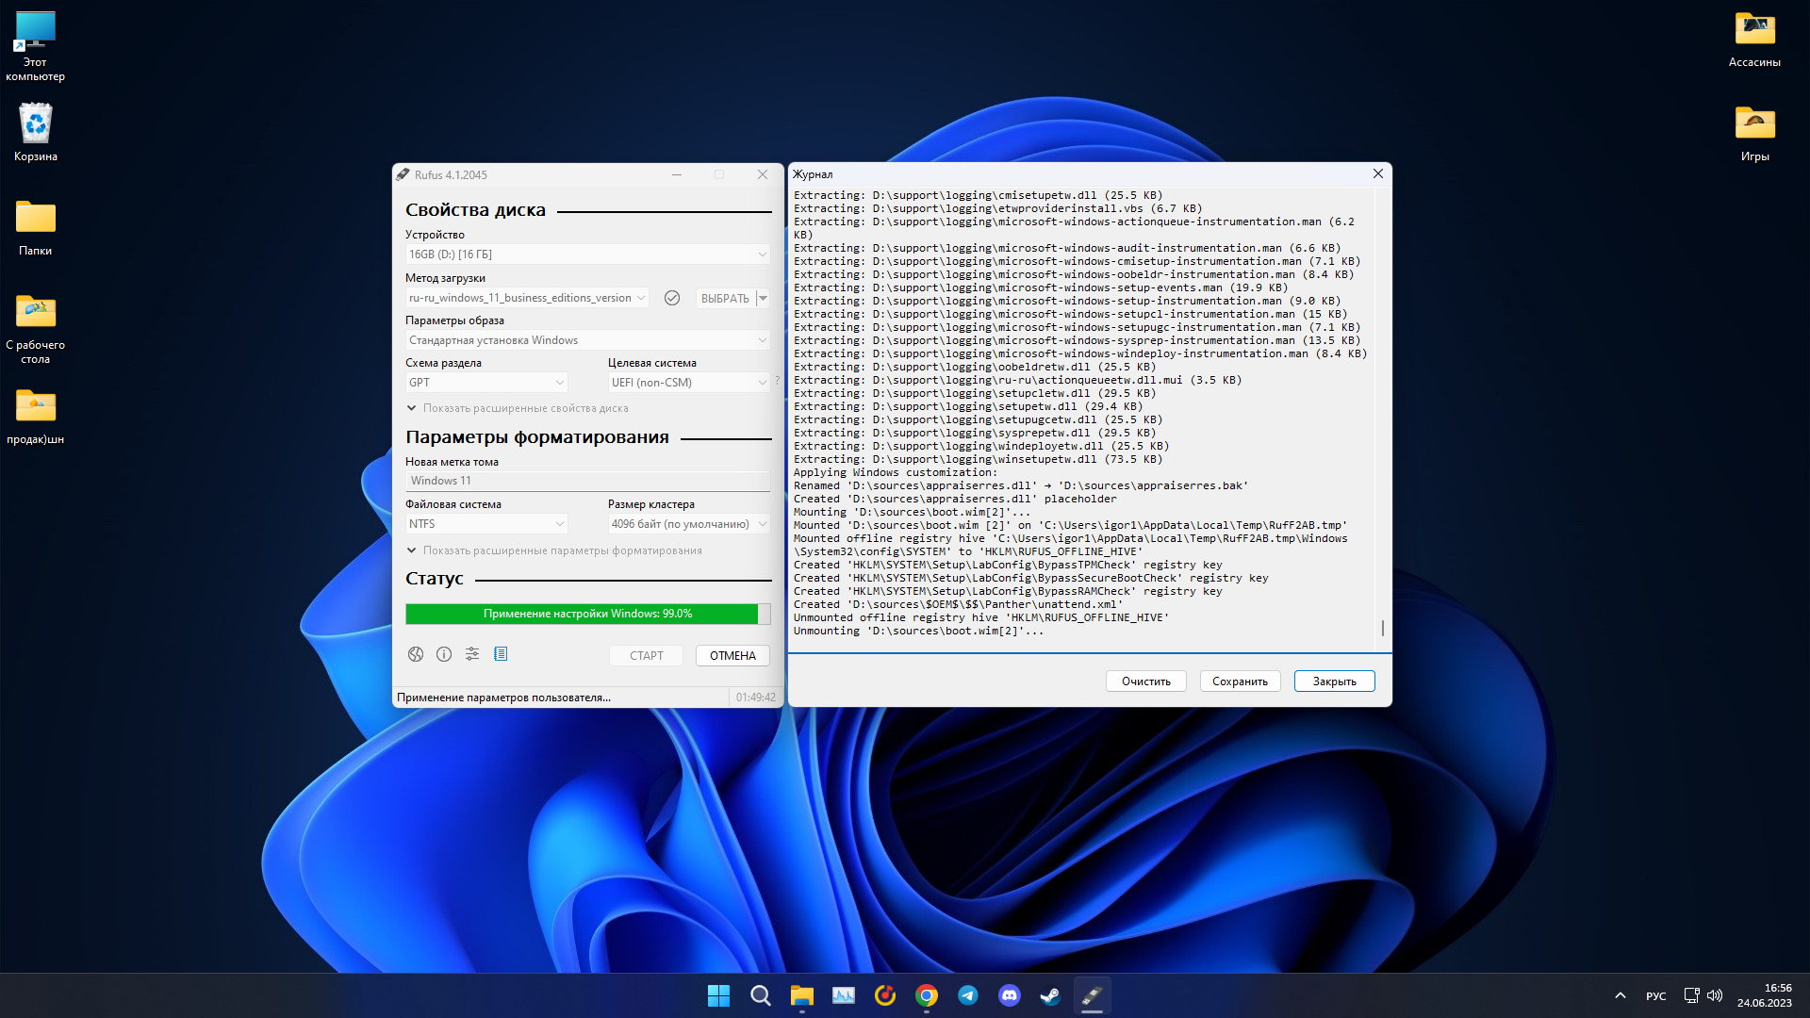Click 'Сохранить' to save the log
Image resolution: width=1810 pixels, height=1018 pixels.
pos(1240,681)
